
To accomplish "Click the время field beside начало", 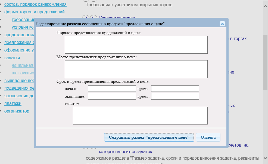I will tap(175, 89).
